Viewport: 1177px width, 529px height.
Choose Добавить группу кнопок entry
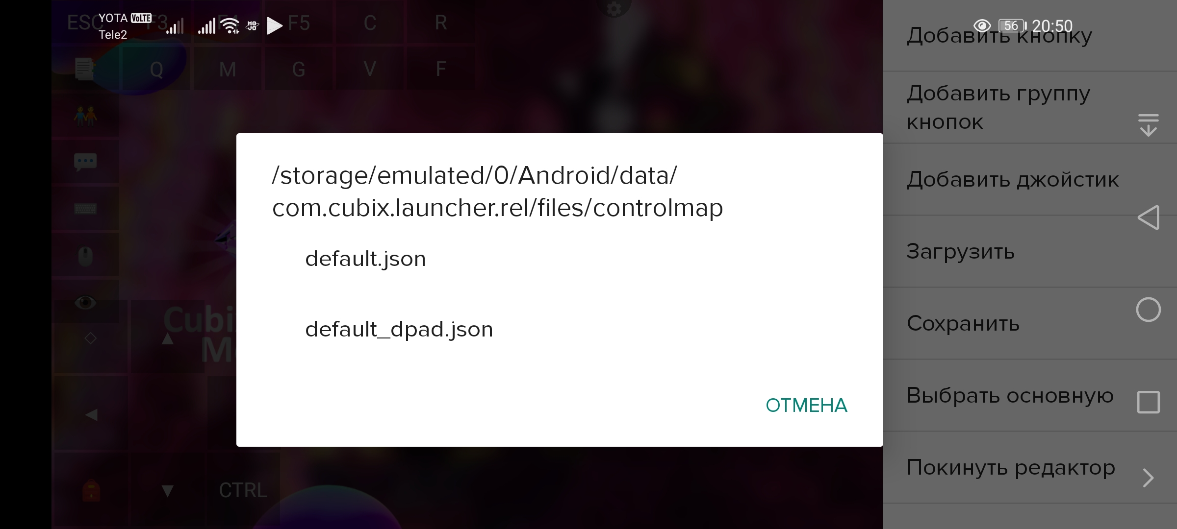(x=1030, y=108)
